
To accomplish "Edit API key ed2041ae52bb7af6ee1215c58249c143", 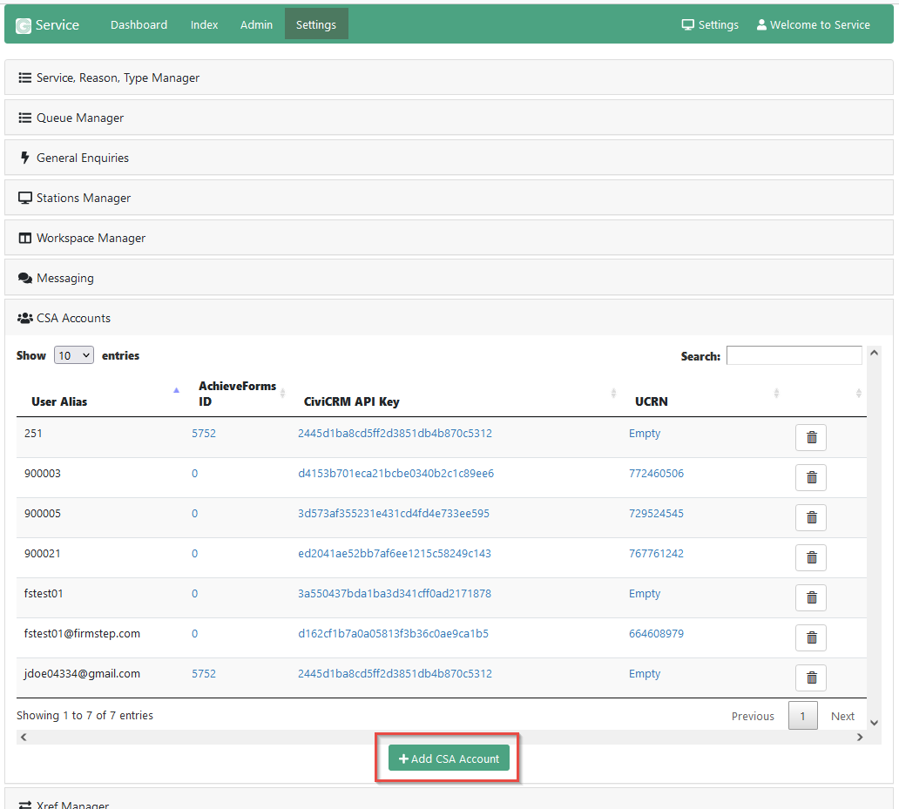I will coord(395,554).
